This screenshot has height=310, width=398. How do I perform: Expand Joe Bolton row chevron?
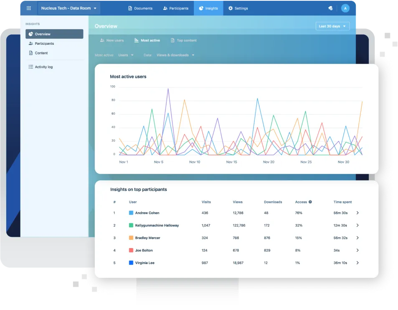(x=357, y=250)
